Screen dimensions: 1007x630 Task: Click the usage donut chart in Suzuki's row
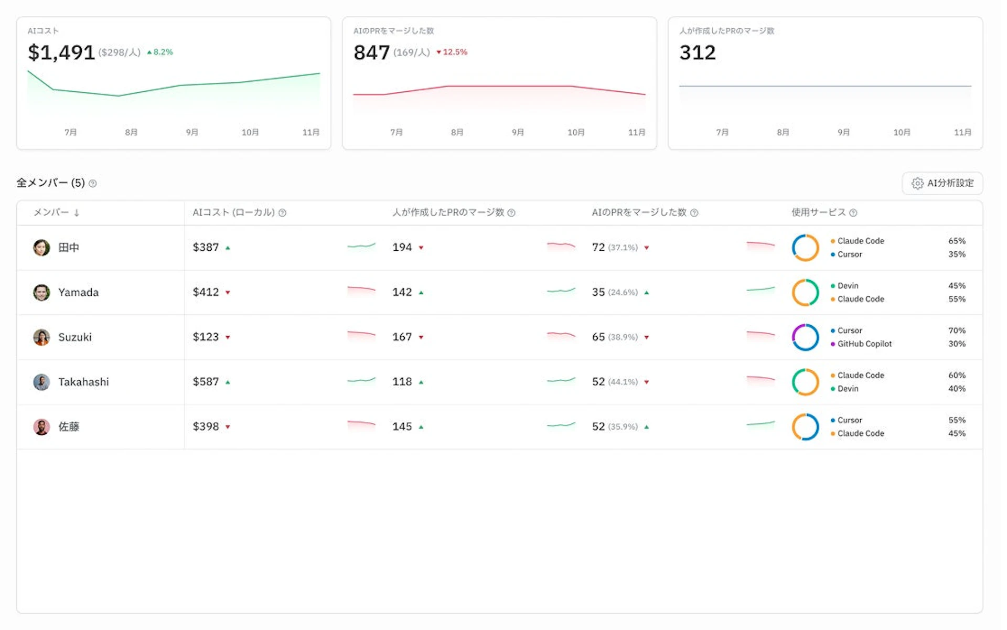point(805,337)
